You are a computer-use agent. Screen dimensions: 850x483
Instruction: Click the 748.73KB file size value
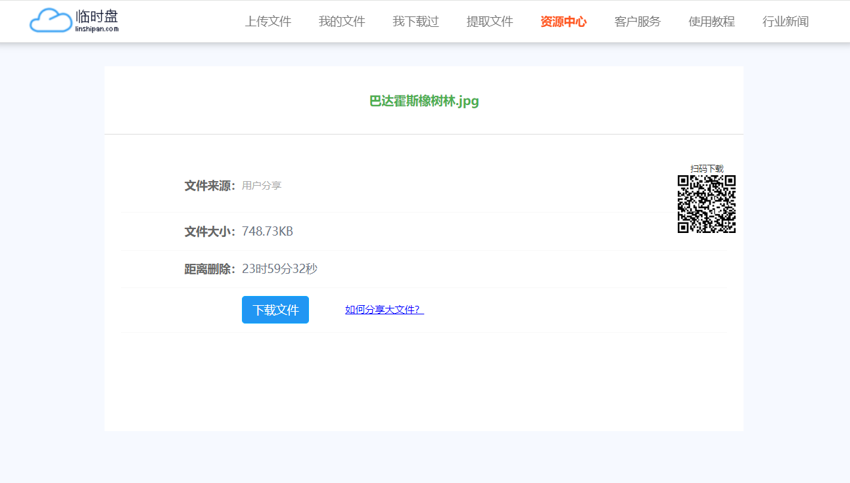coord(268,232)
